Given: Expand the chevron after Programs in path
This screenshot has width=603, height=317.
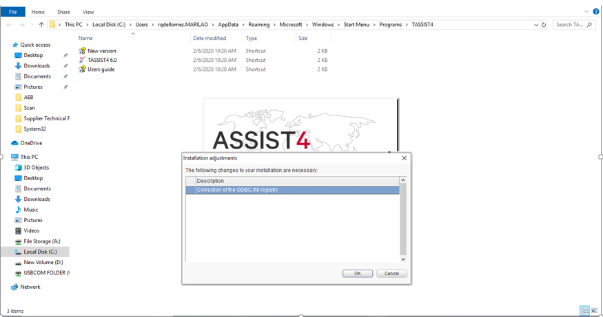Looking at the screenshot, I should (x=407, y=25).
